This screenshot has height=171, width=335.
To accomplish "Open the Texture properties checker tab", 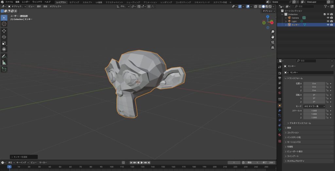I will pyautogui.click(x=280, y=141).
